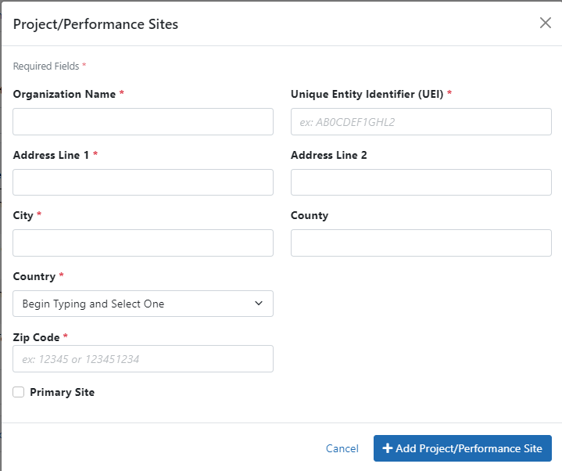
Task: Select the Address Line 1 field
Action: click(x=143, y=182)
